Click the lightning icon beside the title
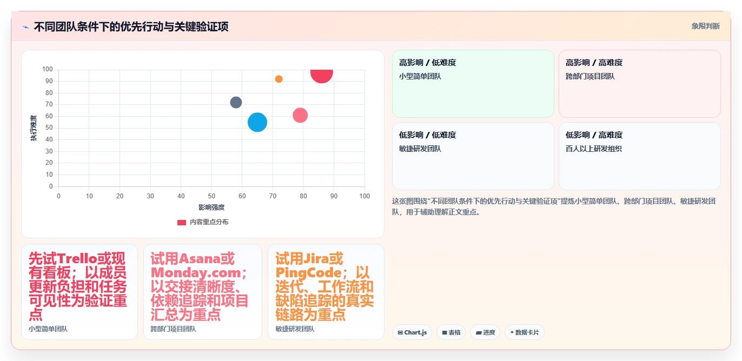This screenshot has height=361, width=742. coord(25,27)
